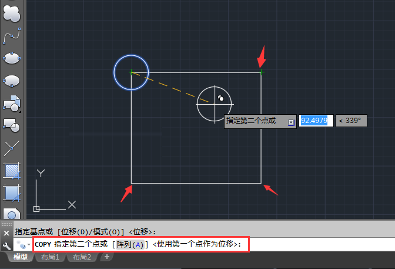
Task: Select the Ellipse tool
Action: click(12, 58)
